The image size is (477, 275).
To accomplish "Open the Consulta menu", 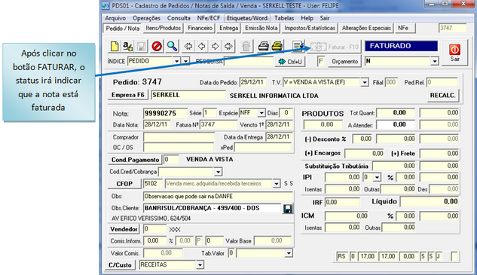I will coord(179,18).
